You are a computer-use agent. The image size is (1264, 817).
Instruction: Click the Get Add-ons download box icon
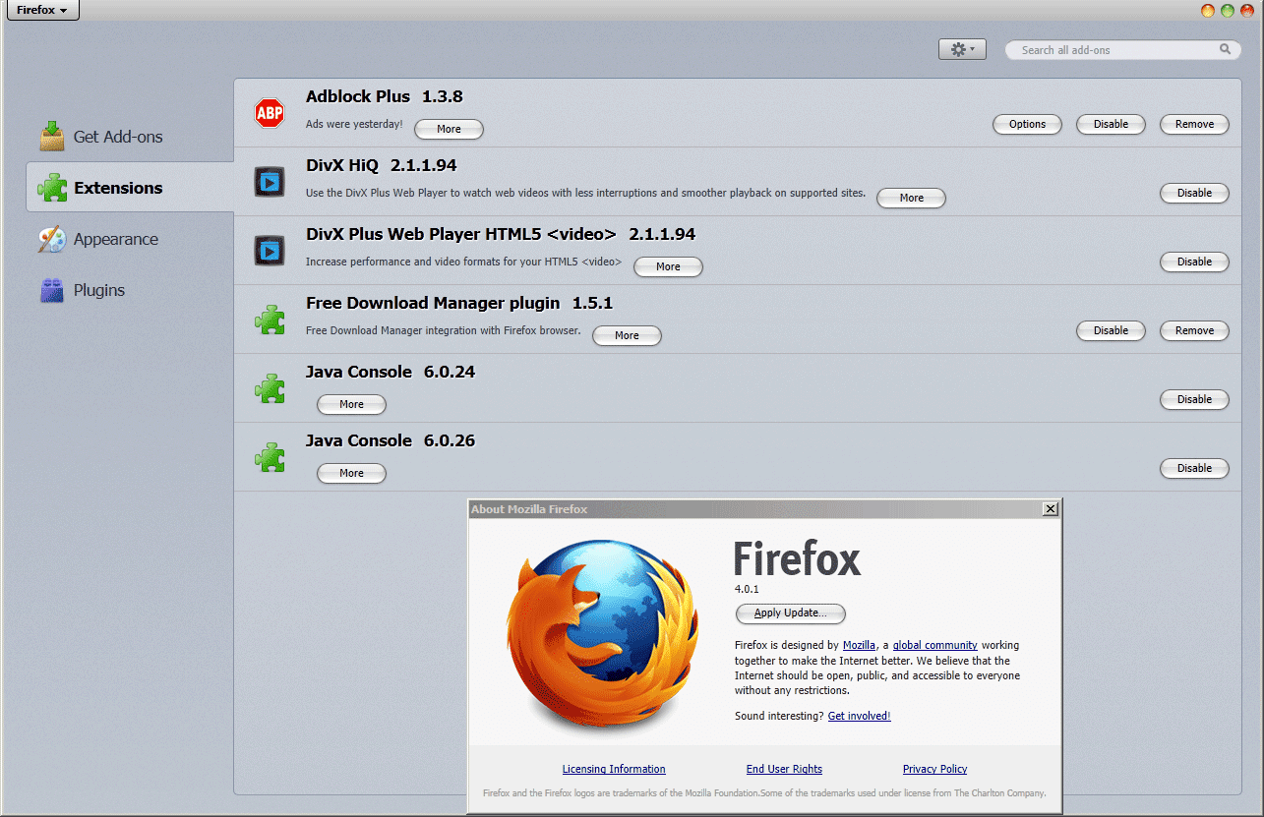(x=52, y=136)
